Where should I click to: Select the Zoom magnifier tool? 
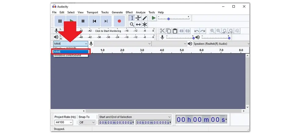pyautogui.click(x=132, y=24)
